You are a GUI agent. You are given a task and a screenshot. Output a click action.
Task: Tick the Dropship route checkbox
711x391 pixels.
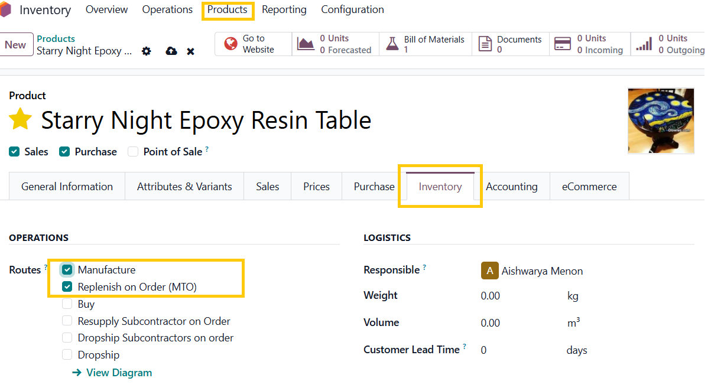pyautogui.click(x=67, y=355)
